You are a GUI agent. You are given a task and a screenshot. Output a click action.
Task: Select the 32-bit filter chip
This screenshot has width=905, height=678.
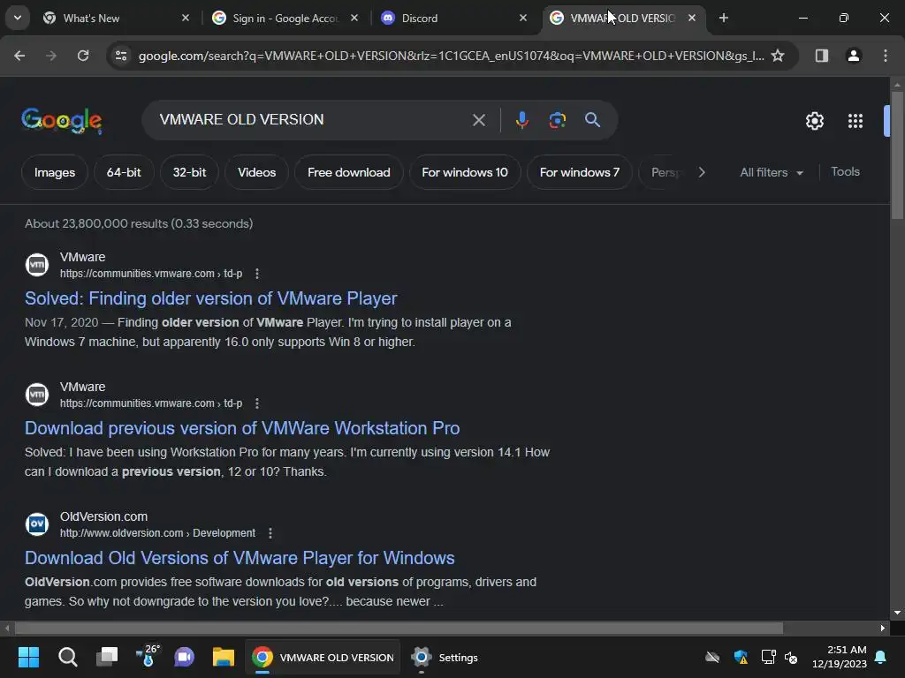tap(189, 172)
